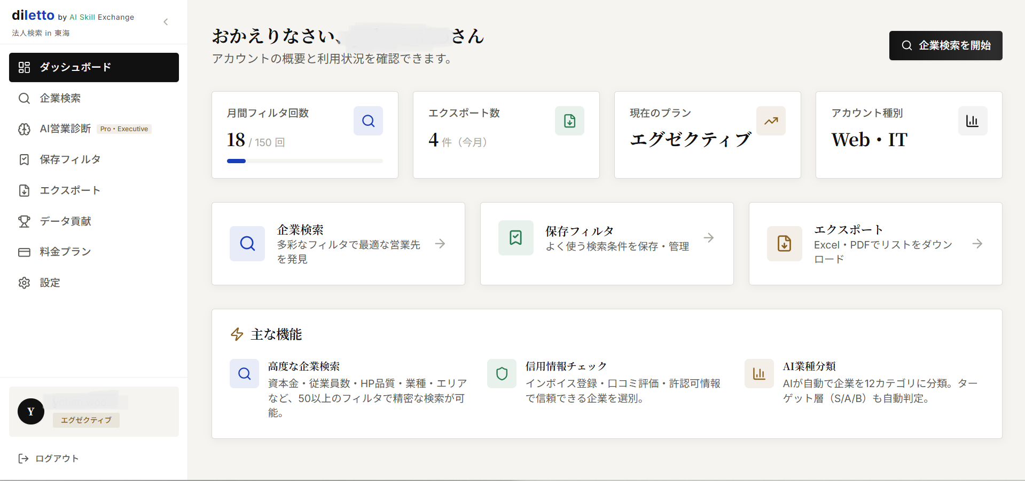Collapse the sidebar with chevron arrow

click(166, 22)
